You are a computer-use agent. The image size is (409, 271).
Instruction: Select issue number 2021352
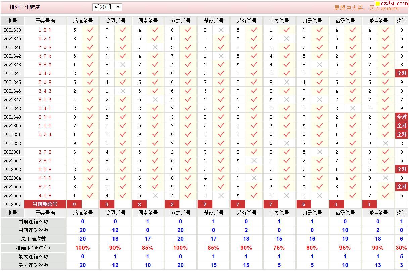coord(12,143)
